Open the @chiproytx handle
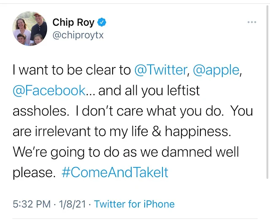This screenshot has height=221, width=270. click(78, 35)
